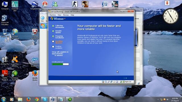Click the shared folders icon in VM status bar

(x=114, y=82)
